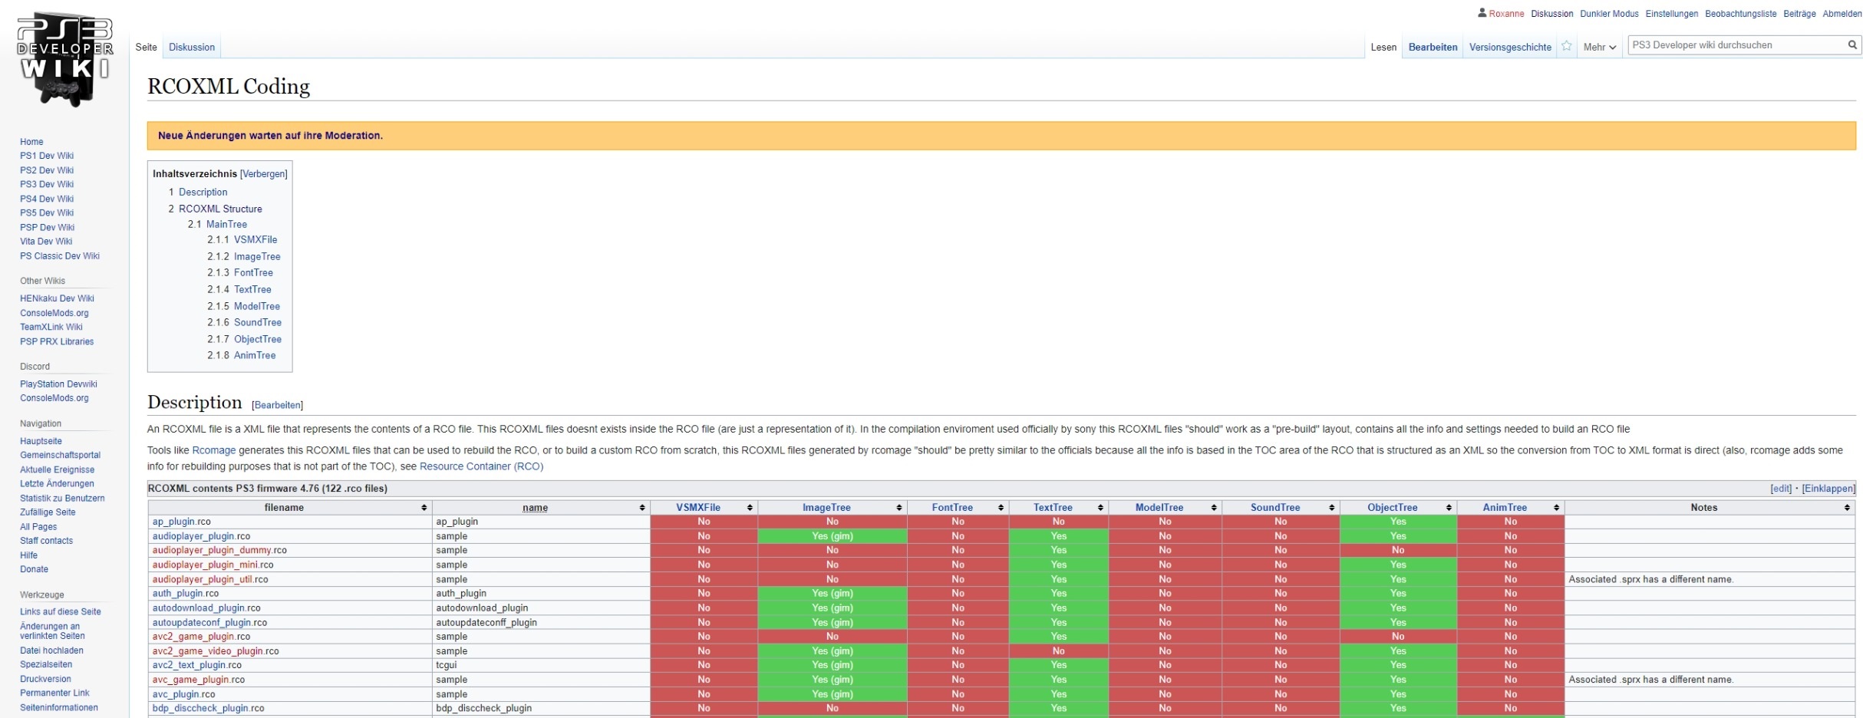Open avc2_game_video_plugin link
This screenshot has height=718, width=1863.
pyautogui.click(x=208, y=650)
